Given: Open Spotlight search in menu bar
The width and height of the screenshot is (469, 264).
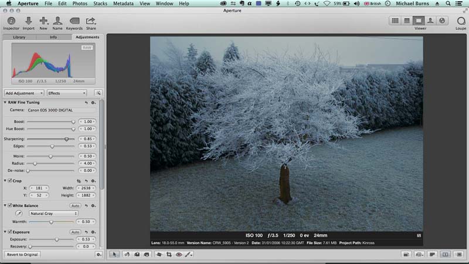Looking at the screenshot, I should click(x=448, y=4).
